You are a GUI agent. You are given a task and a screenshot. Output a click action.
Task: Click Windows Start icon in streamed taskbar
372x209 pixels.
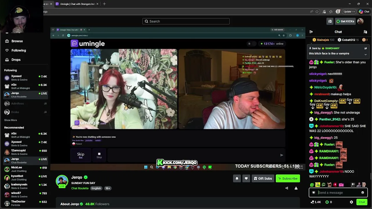coord(146,167)
